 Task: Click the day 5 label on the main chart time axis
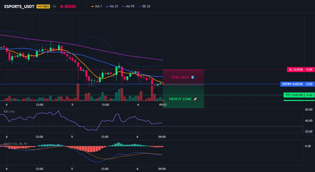pyautogui.click(x=72, y=105)
